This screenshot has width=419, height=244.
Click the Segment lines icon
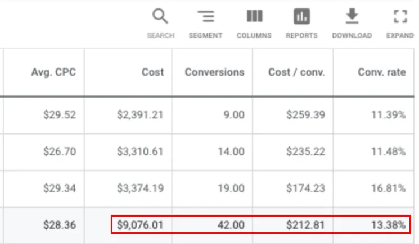pyautogui.click(x=206, y=16)
